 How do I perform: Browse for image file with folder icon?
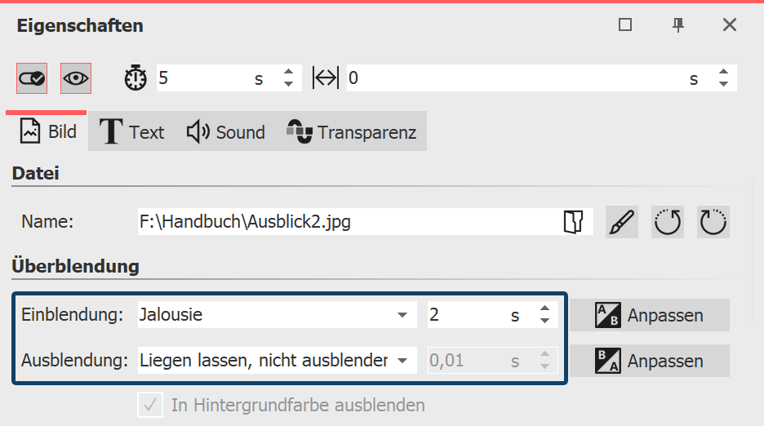pyautogui.click(x=573, y=221)
